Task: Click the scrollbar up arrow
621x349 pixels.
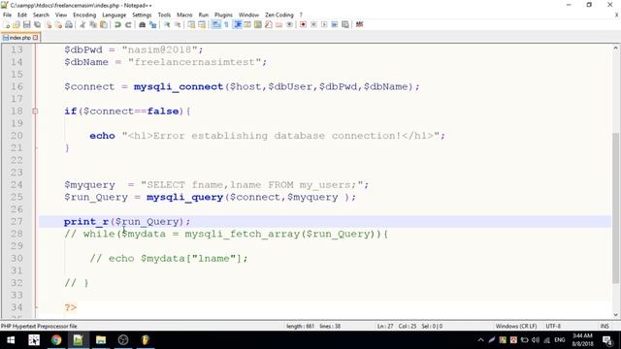Action: (x=615, y=48)
